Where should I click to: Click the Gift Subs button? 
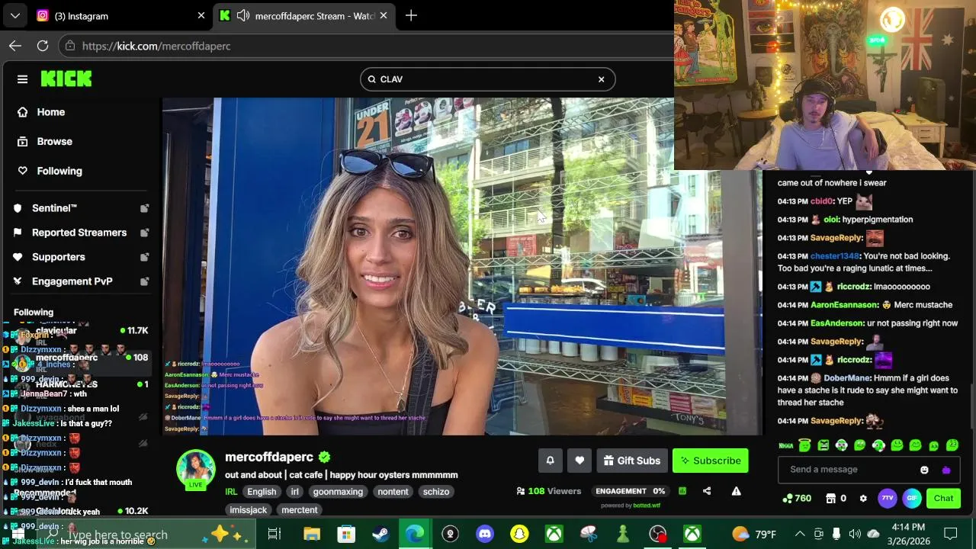[x=632, y=461]
